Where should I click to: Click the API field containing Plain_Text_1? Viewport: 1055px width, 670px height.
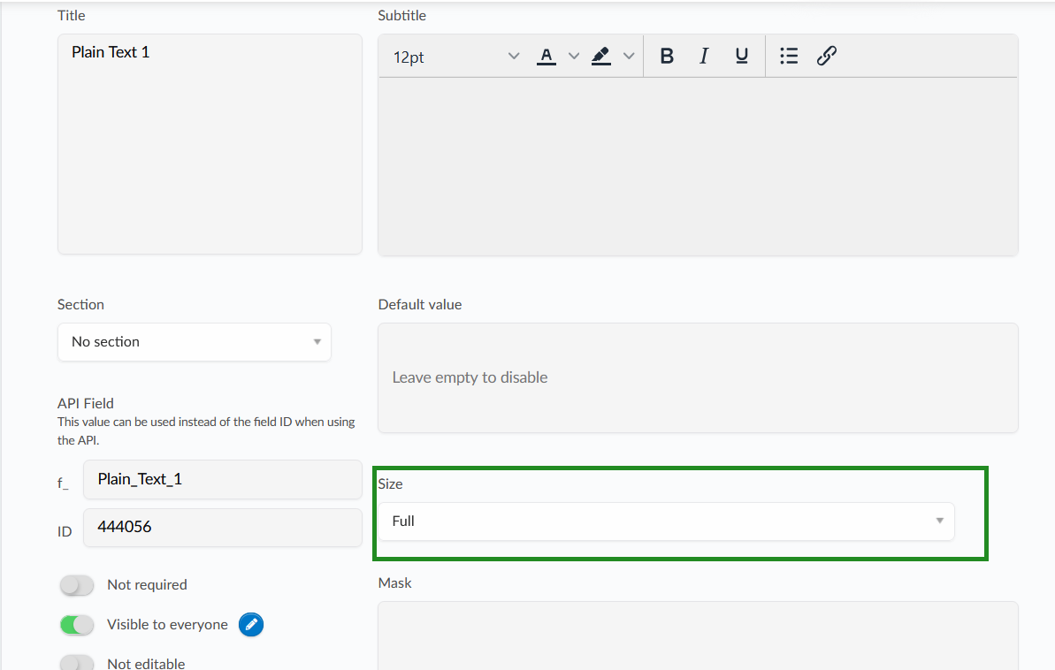[x=223, y=480]
